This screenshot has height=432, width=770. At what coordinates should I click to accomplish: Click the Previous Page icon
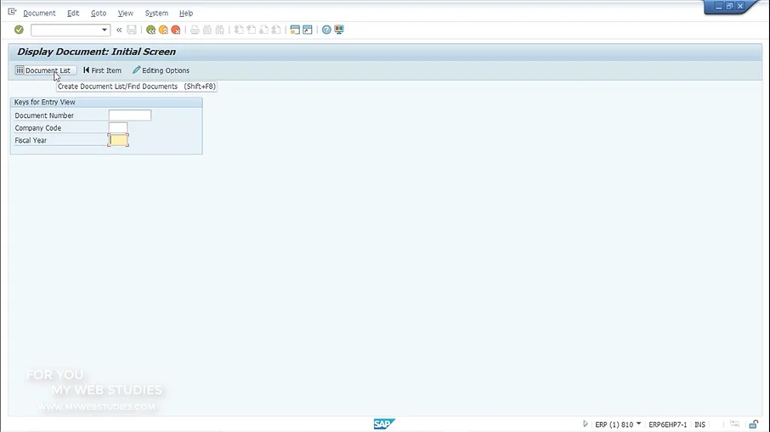[251, 30]
